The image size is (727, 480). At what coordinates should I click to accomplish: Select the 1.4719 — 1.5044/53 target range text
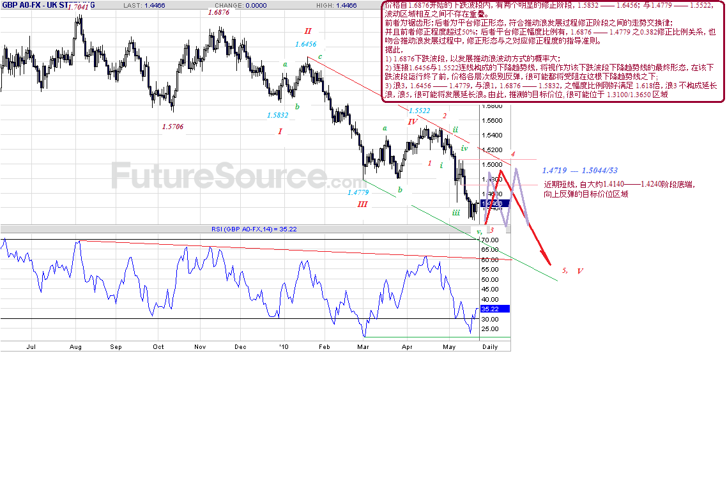(579, 171)
